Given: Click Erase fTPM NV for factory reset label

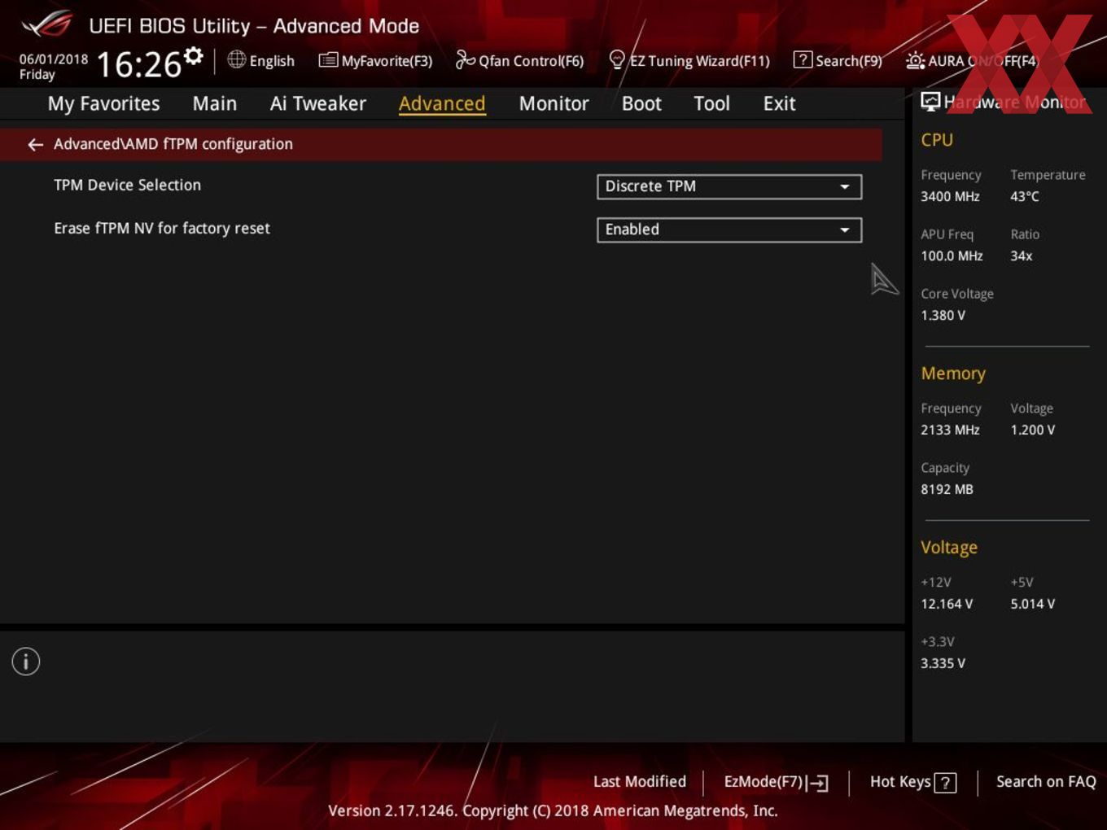Looking at the screenshot, I should tap(162, 229).
